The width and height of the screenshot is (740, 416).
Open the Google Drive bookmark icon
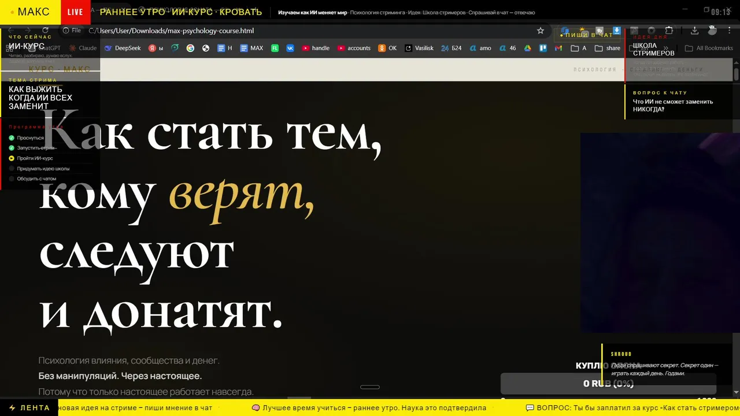[x=528, y=48]
